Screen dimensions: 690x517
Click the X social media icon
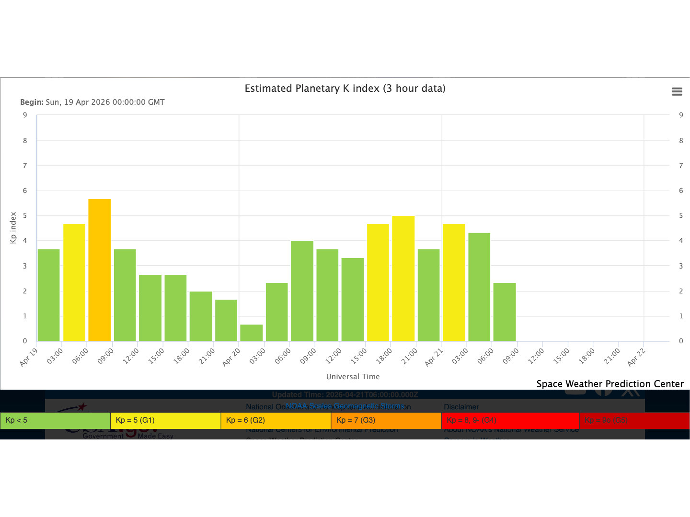tap(630, 392)
